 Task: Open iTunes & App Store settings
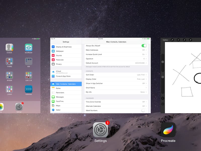[x=66, y=76]
